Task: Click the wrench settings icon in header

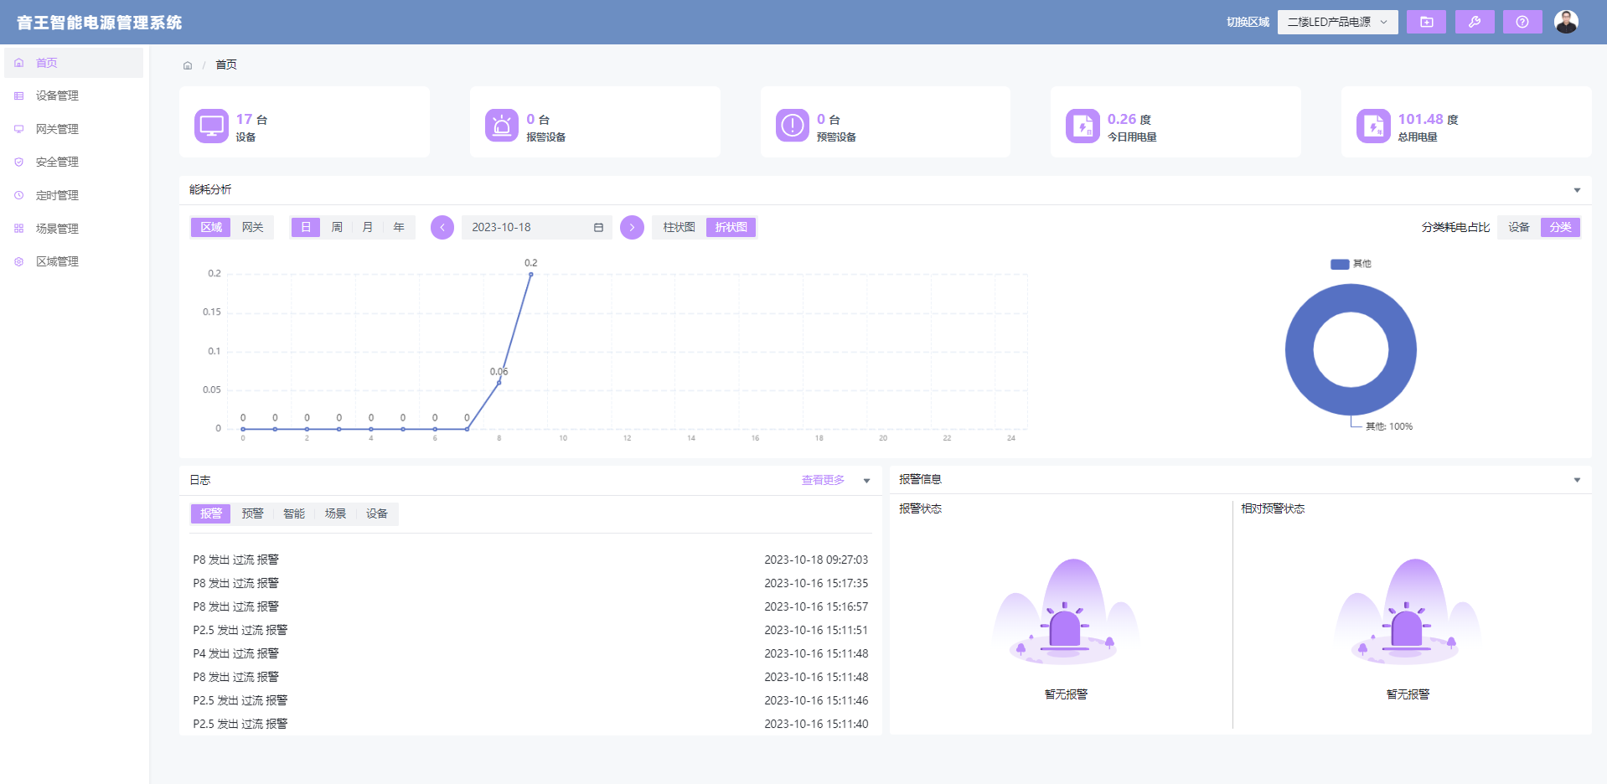Action: click(x=1474, y=23)
